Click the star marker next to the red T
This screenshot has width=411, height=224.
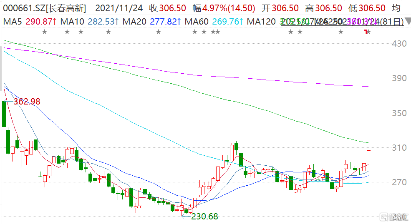click(x=369, y=32)
